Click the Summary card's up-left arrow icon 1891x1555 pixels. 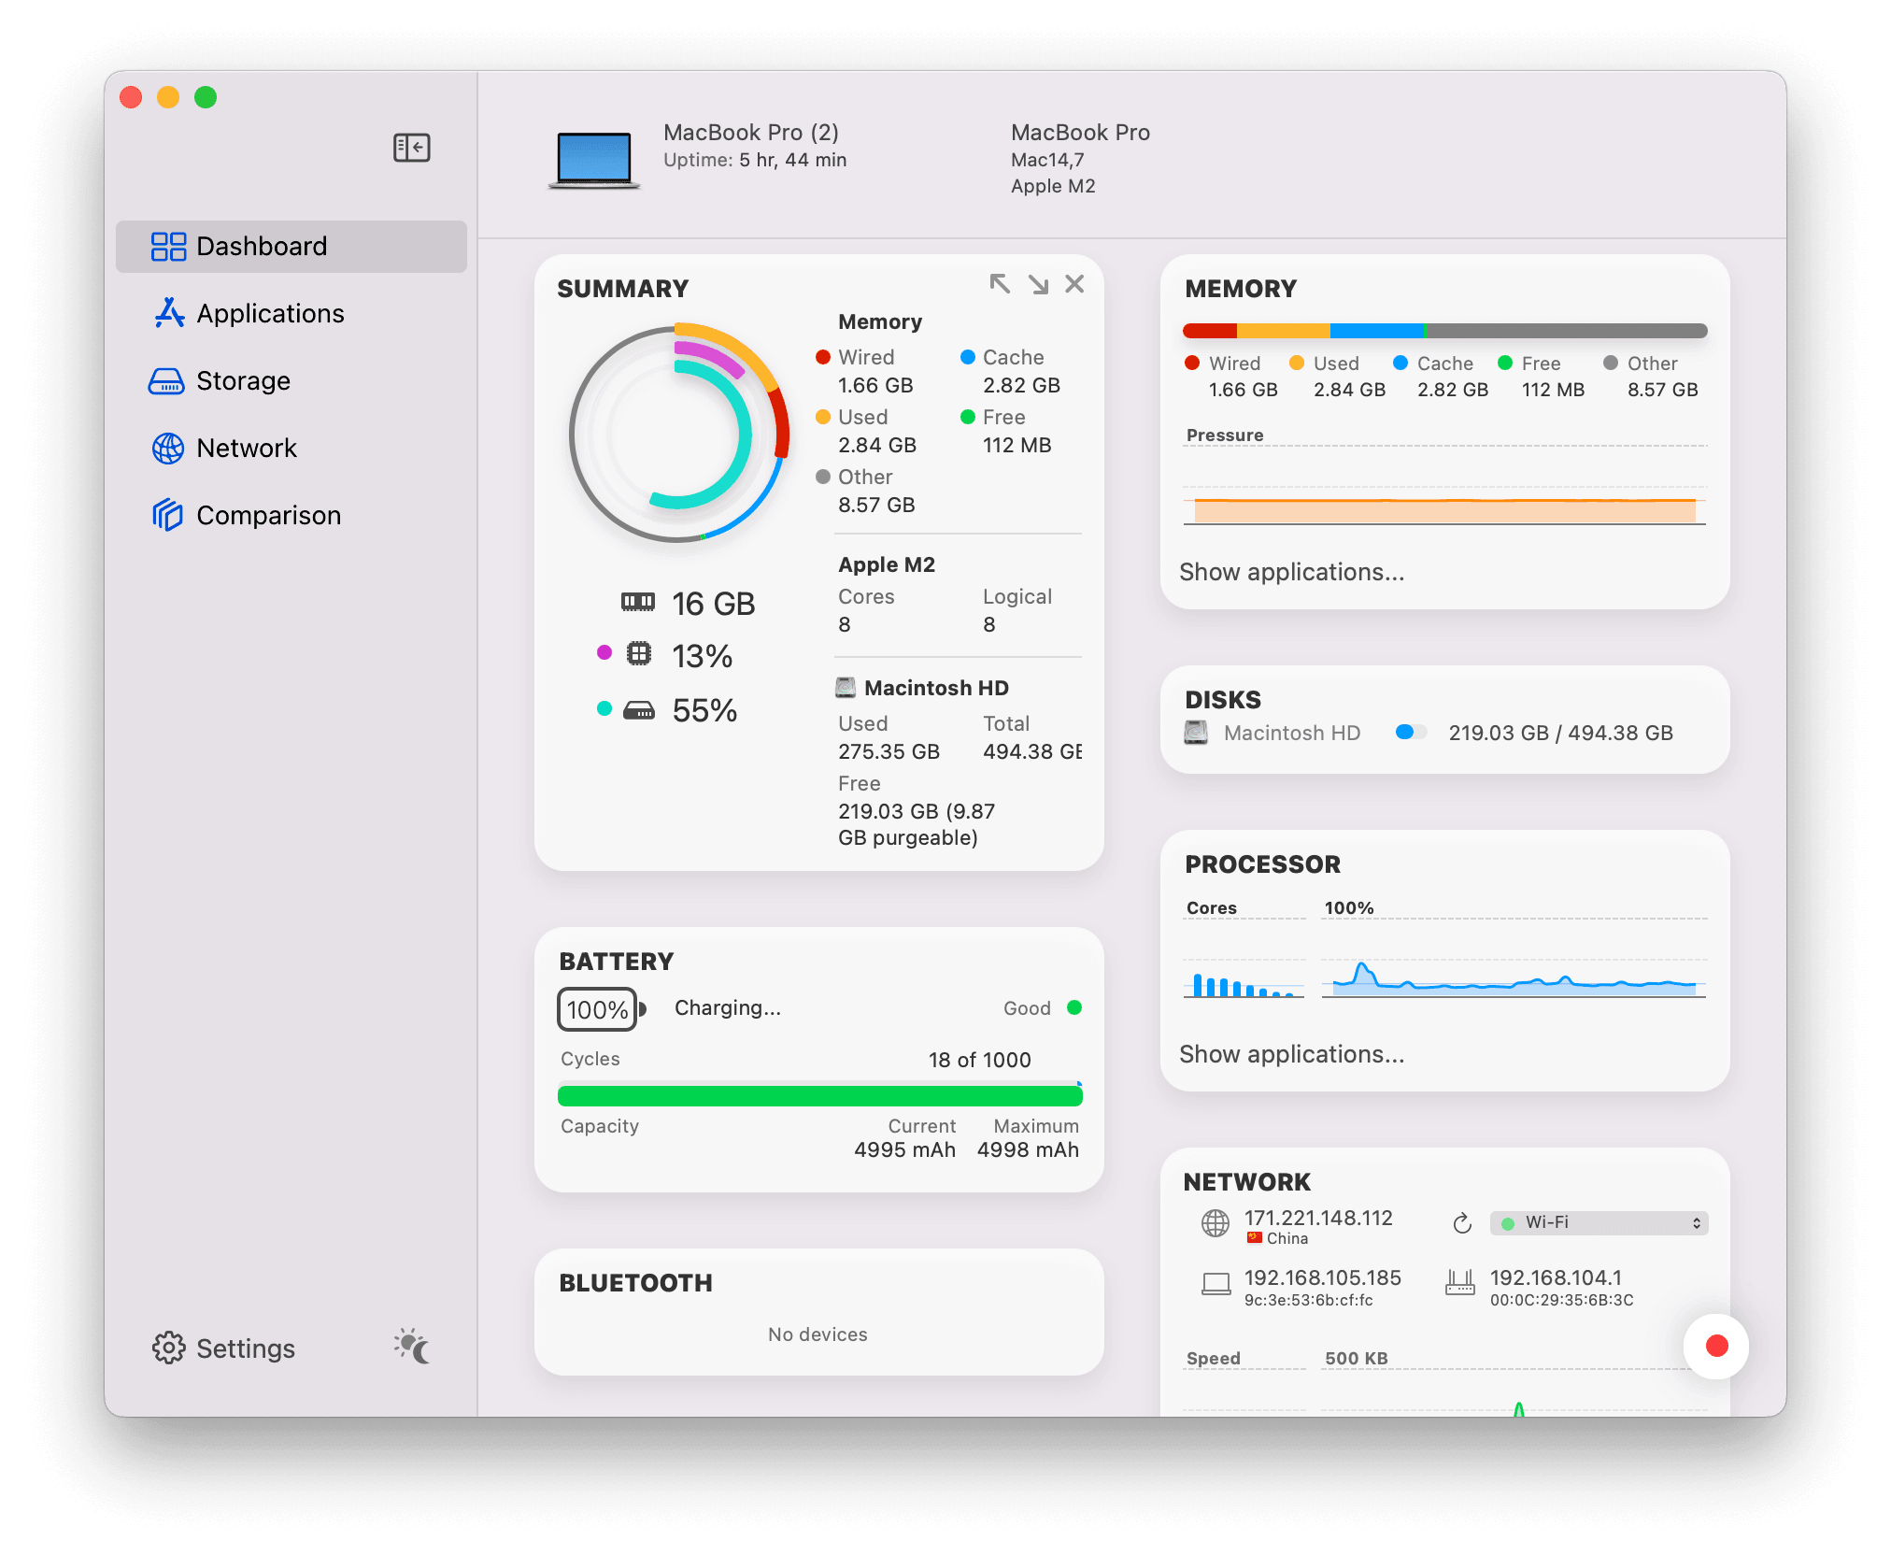(x=1000, y=284)
